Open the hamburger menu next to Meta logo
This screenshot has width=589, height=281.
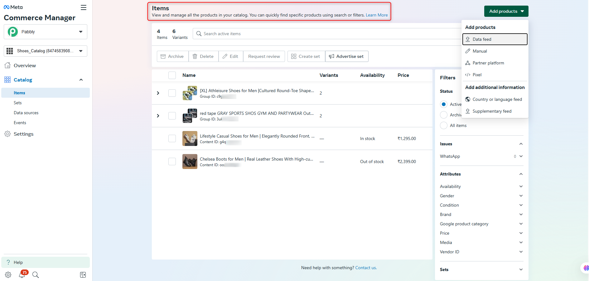[x=83, y=7]
